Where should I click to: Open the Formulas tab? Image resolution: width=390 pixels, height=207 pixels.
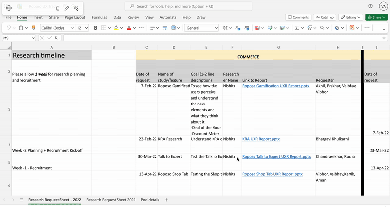point(99,17)
